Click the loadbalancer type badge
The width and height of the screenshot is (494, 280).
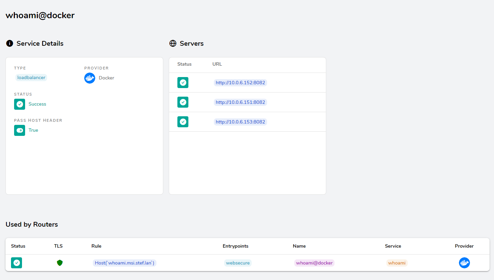[x=31, y=78]
